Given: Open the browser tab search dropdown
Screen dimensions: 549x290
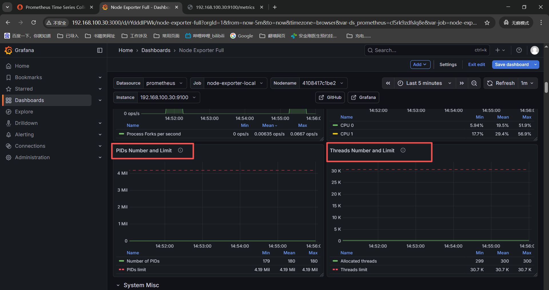Looking at the screenshot, I should 7,7.
